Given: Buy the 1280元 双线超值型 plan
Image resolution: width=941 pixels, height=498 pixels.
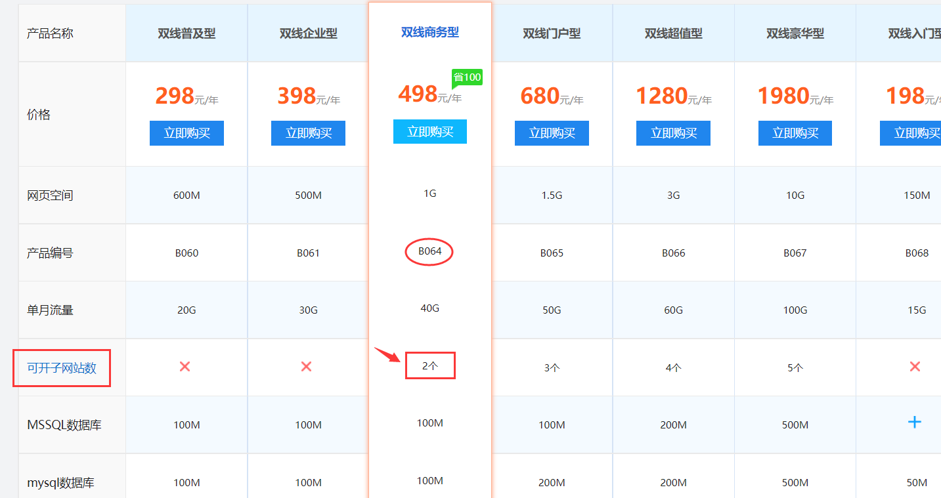Looking at the screenshot, I should coord(673,133).
